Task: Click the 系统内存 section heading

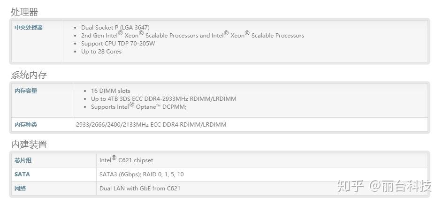Action: (29, 75)
